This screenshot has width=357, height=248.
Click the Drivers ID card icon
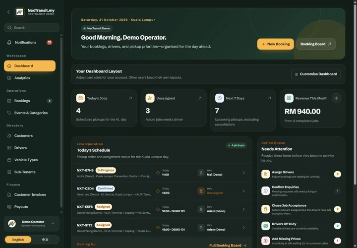(x=9, y=148)
